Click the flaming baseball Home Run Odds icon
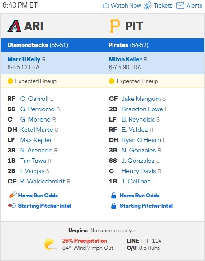 (13, 195)
